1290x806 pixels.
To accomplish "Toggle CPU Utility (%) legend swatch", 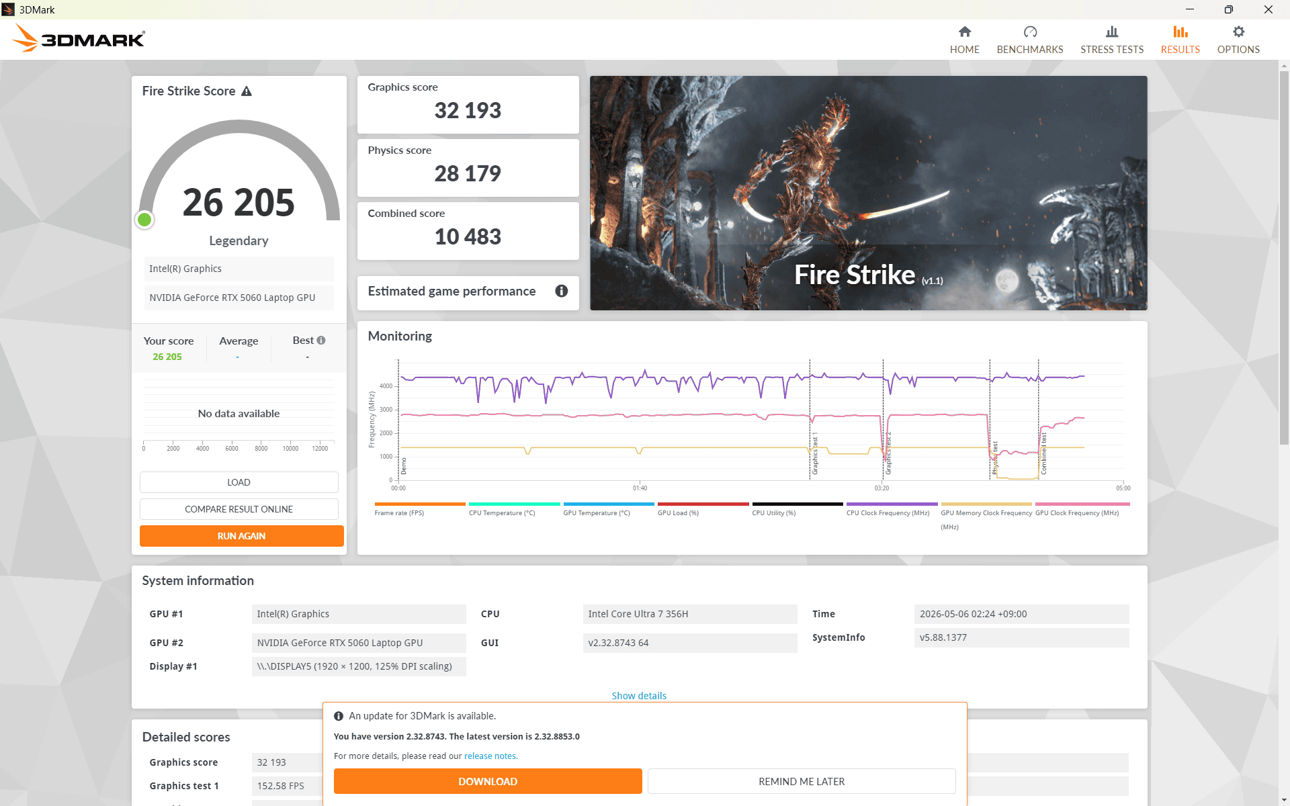I will point(798,504).
